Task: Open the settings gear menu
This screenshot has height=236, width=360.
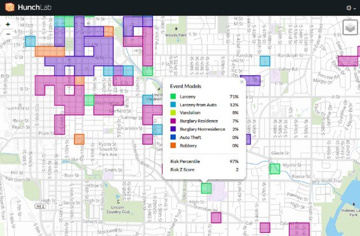Action: 349,8
